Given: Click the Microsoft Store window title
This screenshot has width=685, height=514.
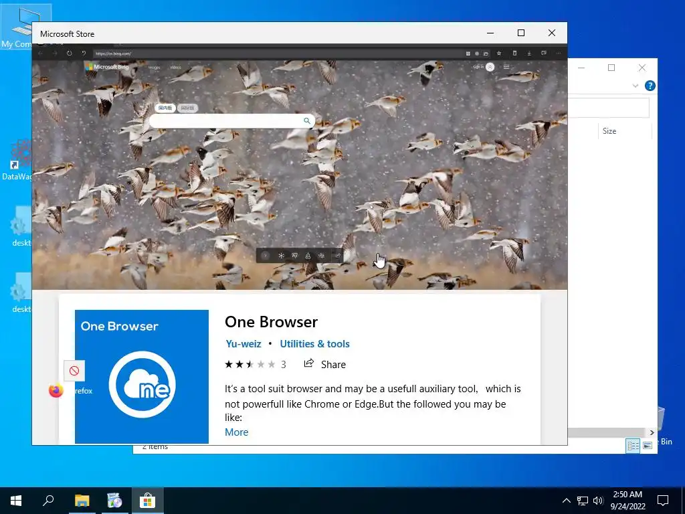Looking at the screenshot, I should coord(68,33).
